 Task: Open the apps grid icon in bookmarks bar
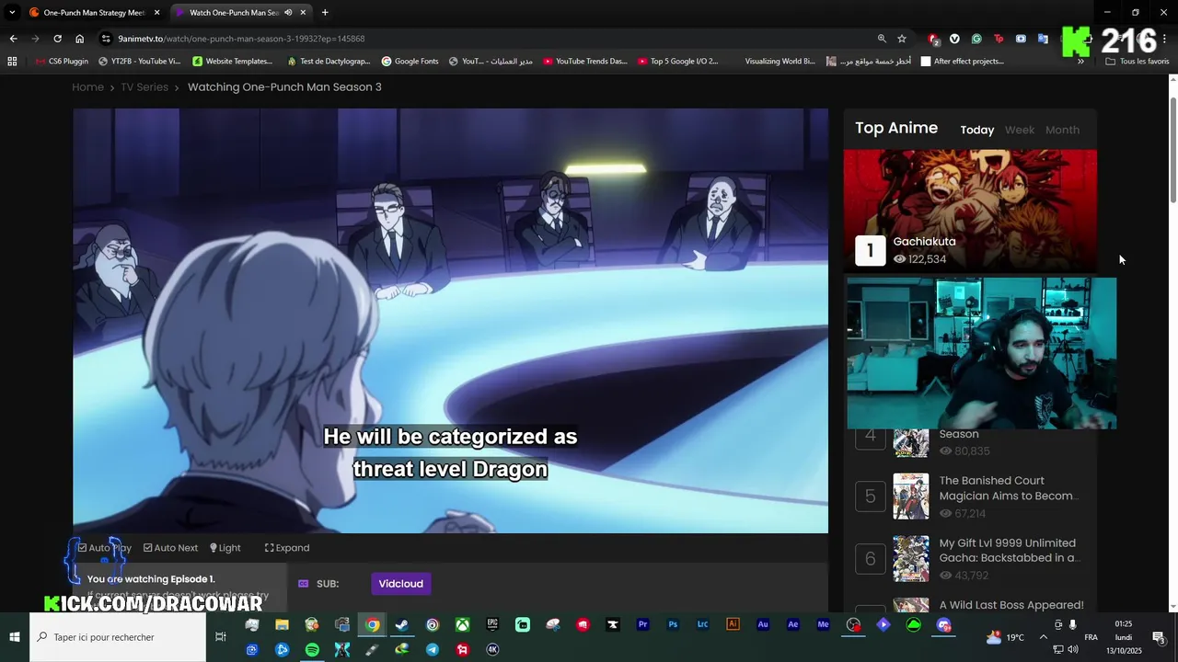pos(12,62)
